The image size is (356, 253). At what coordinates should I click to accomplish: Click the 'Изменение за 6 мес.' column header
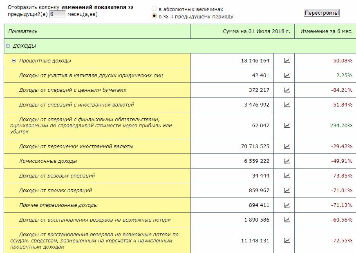click(x=326, y=31)
